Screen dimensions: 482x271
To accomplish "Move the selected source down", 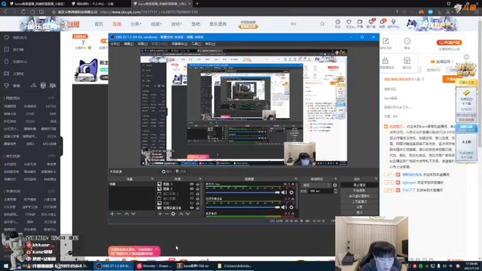I will (188, 214).
